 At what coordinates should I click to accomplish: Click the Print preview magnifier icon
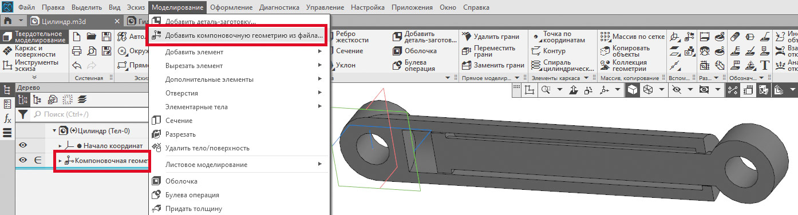pos(91,51)
